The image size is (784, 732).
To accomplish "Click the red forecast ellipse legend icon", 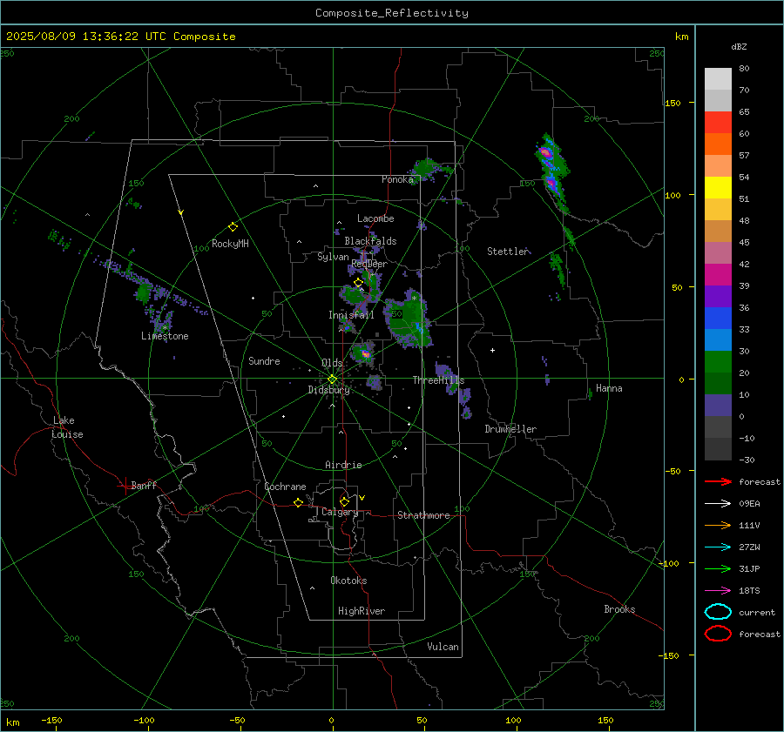I will coord(718,634).
